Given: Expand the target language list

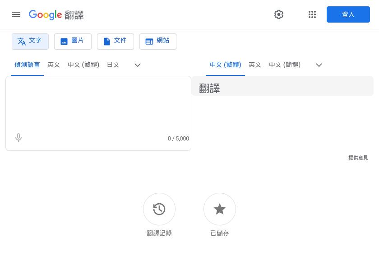Looking at the screenshot, I should [319, 65].
